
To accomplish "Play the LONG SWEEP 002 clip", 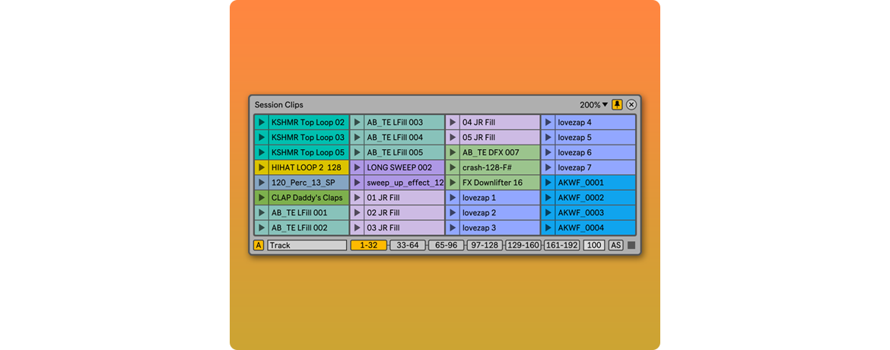I will [x=357, y=167].
